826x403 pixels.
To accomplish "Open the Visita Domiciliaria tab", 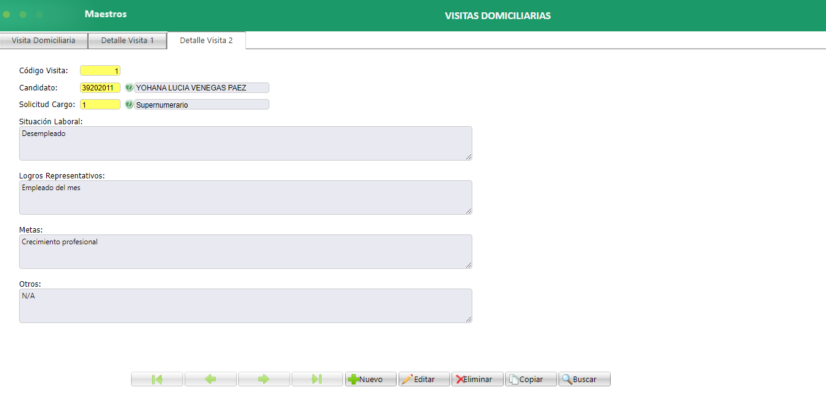I will point(44,41).
